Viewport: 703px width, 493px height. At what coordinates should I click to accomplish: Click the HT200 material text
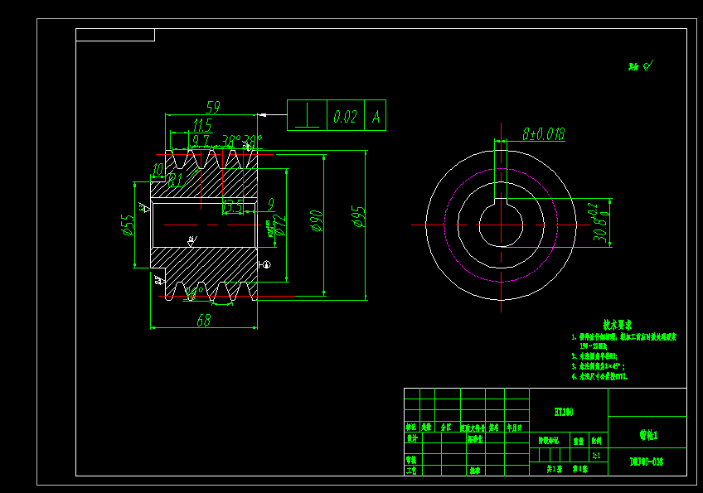coord(564,412)
